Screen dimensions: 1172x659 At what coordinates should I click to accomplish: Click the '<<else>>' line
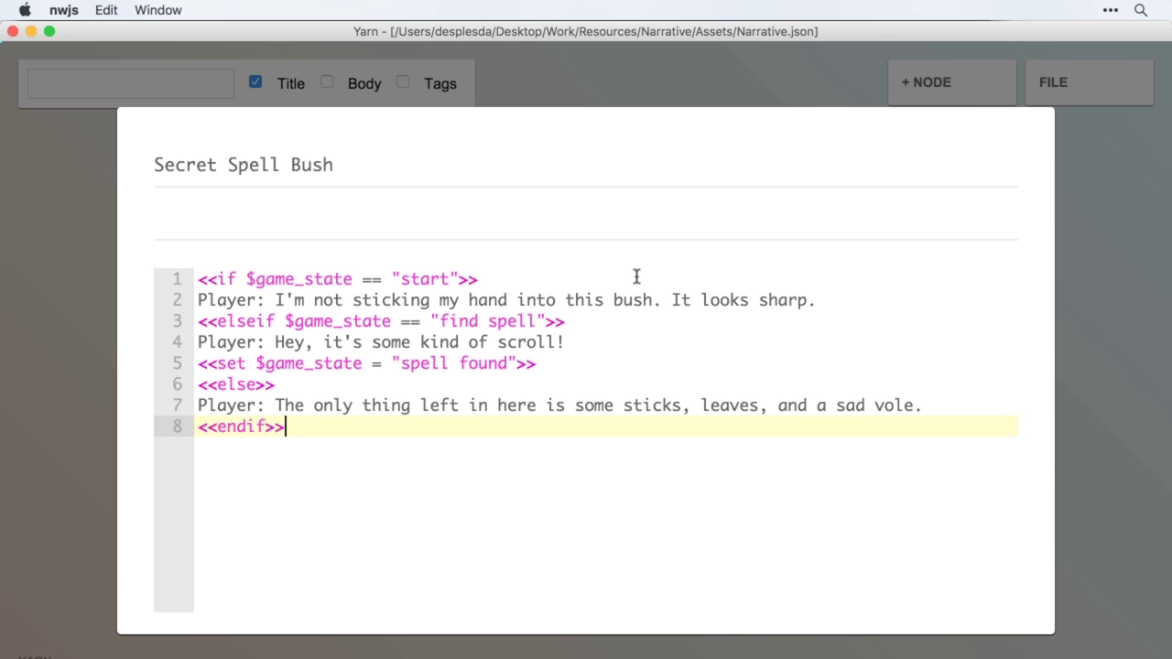click(x=236, y=384)
